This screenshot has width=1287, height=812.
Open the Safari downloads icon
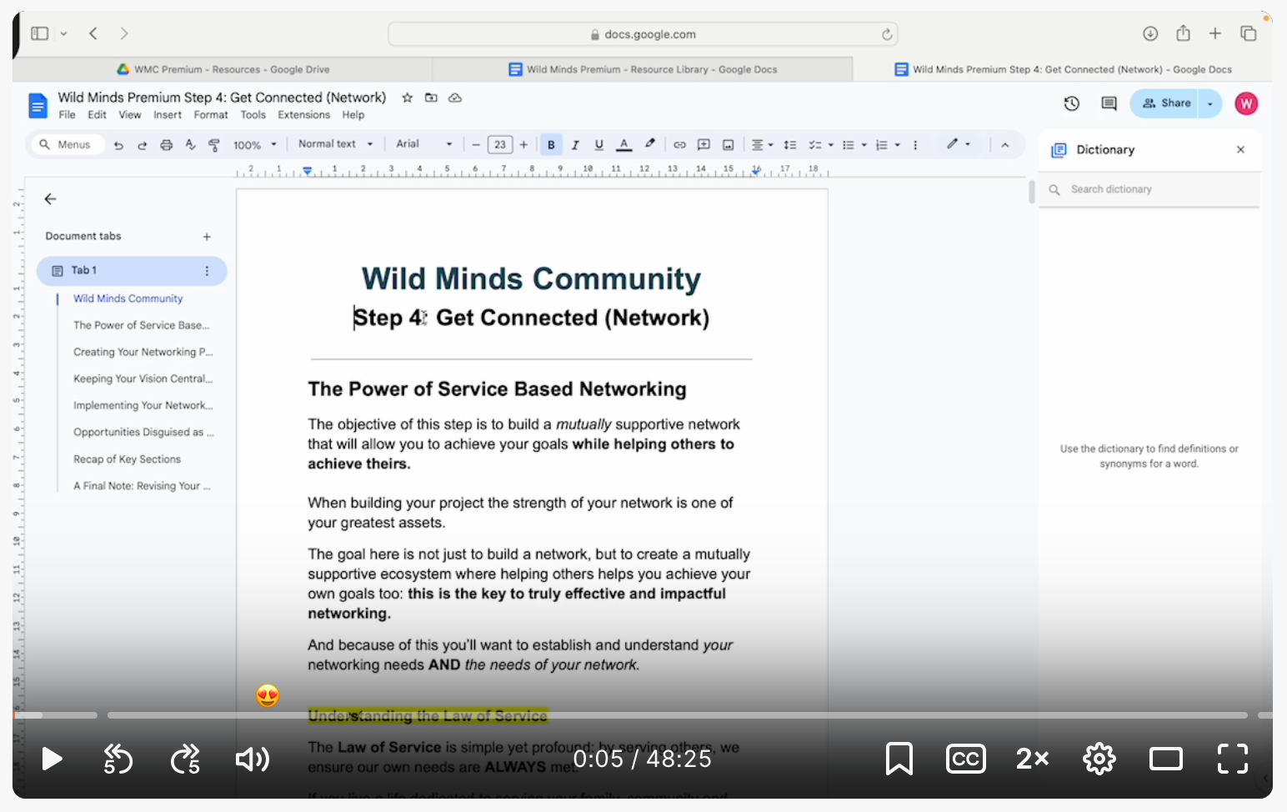(1150, 33)
